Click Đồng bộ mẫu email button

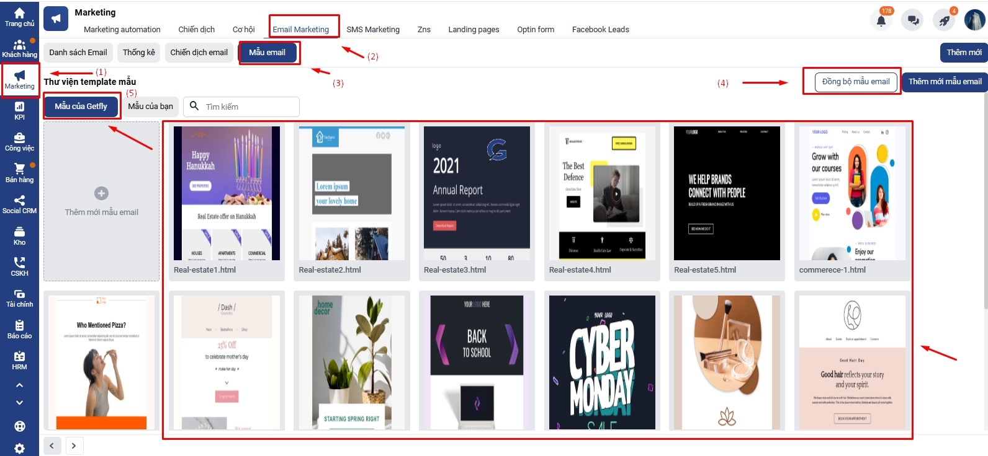click(x=855, y=82)
